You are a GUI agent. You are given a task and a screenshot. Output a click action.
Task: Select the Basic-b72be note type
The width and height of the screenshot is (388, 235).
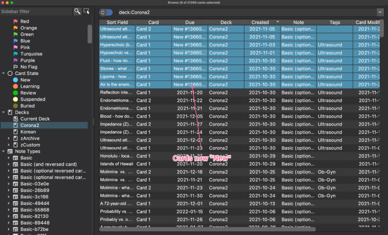click(34, 229)
